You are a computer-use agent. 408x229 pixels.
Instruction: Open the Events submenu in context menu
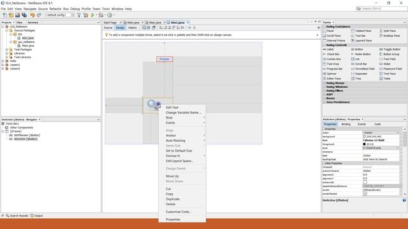click(170, 123)
